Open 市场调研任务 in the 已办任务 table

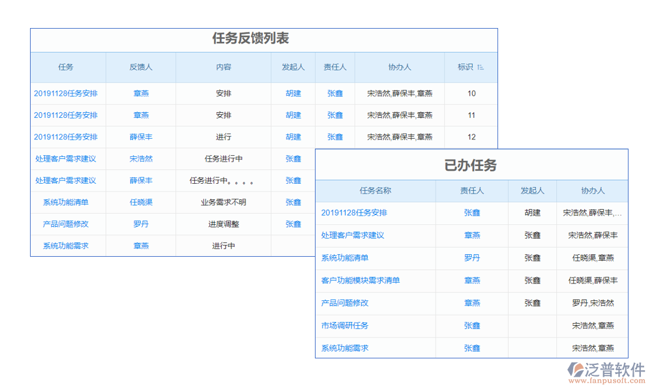(345, 326)
